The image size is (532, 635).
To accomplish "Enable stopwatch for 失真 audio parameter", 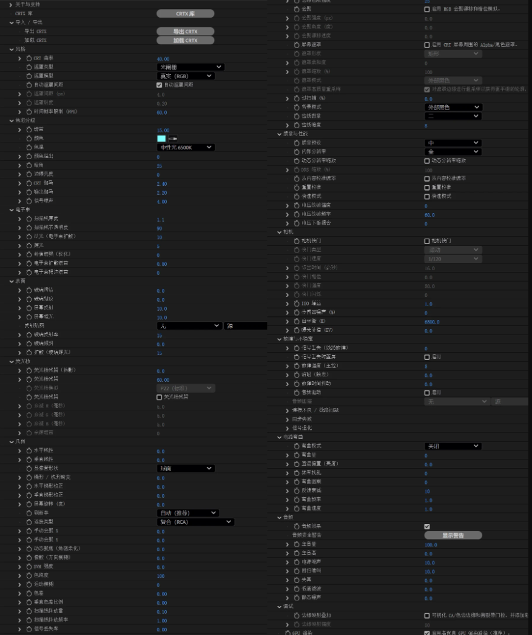I will tap(297, 580).
